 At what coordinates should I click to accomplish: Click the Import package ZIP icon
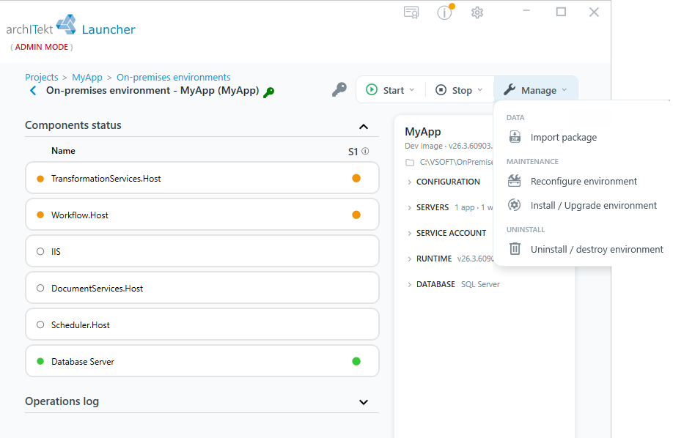515,137
